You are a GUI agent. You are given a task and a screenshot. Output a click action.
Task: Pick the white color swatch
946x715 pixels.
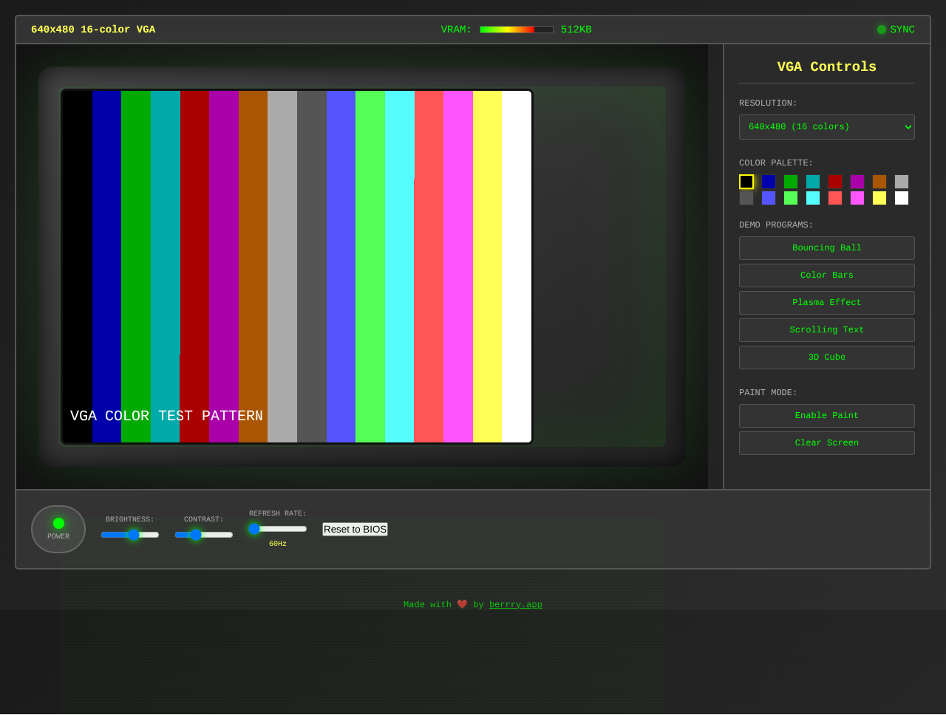pyautogui.click(x=902, y=197)
